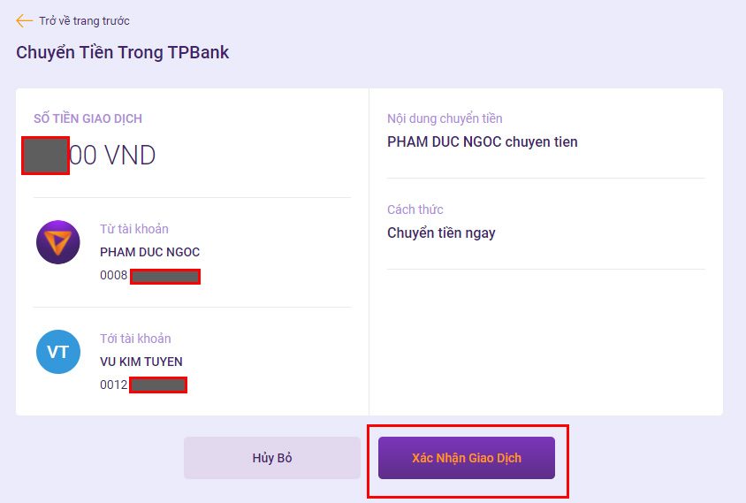Click the "Chuyển Tiền Trong TPBank" page heading

click(122, 52)
